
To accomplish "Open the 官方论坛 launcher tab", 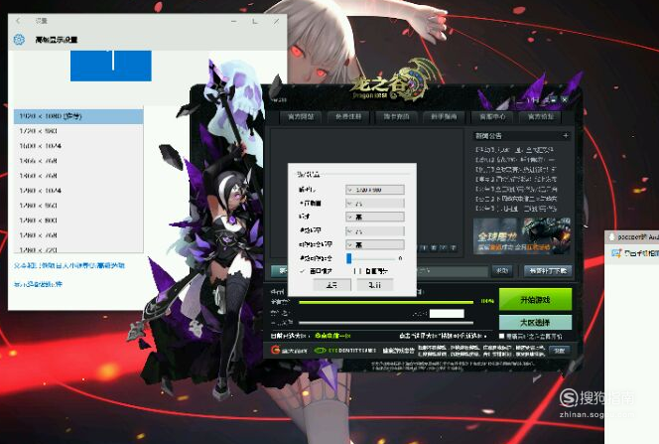I will pos(541,117).
